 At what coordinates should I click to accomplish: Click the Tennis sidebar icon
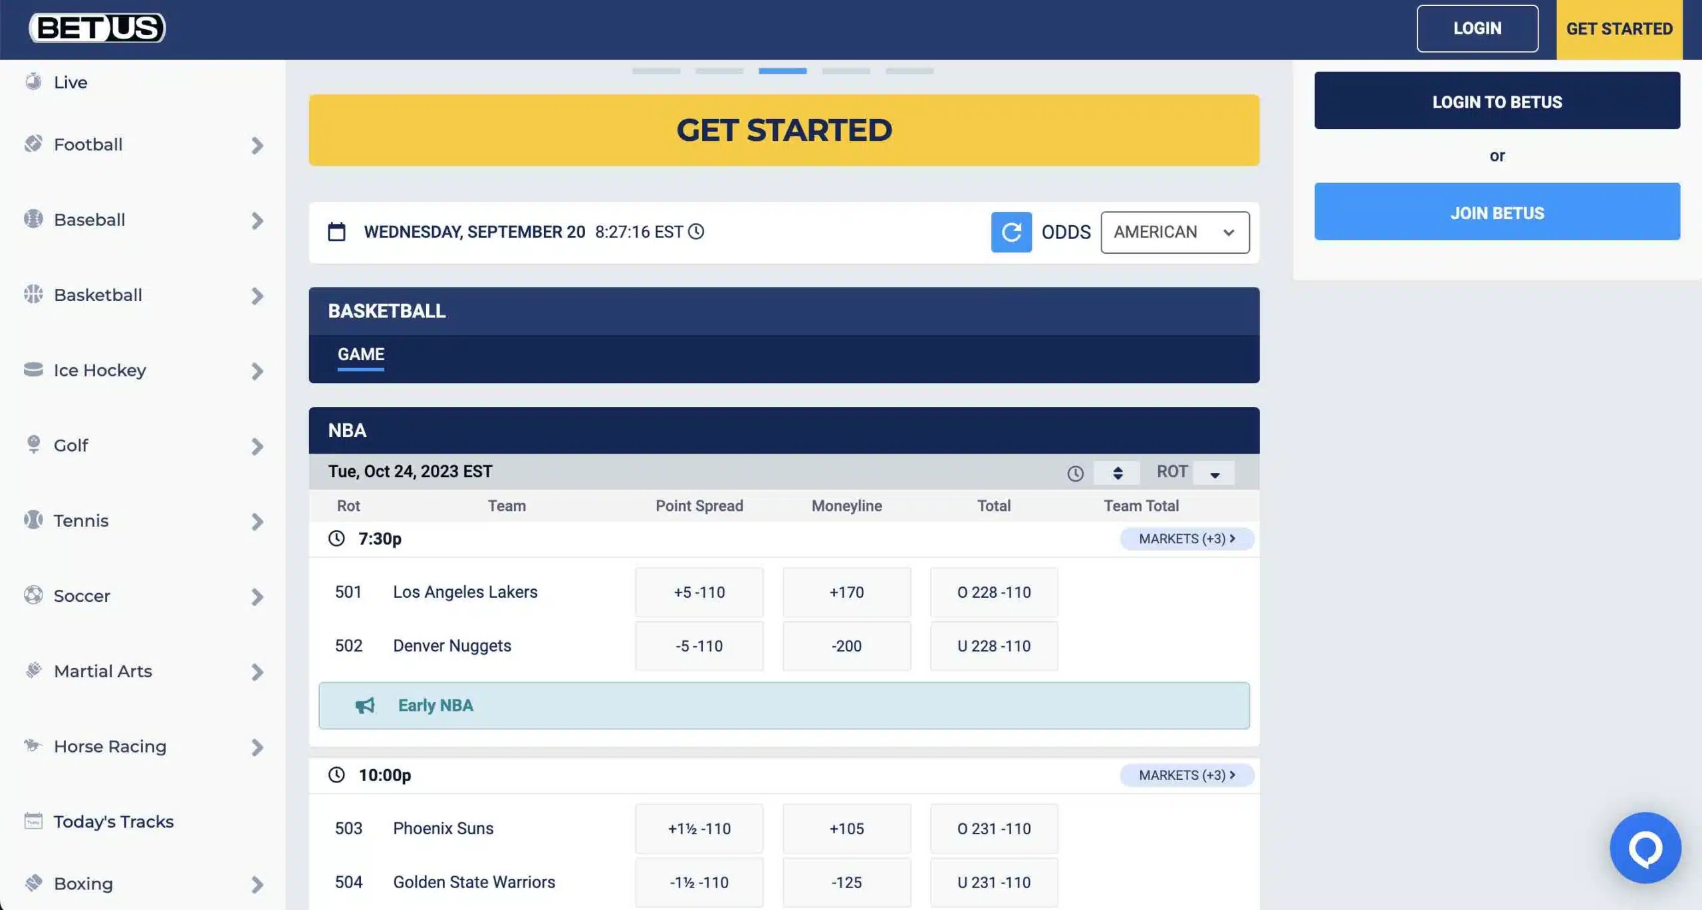tap(34, 521)
